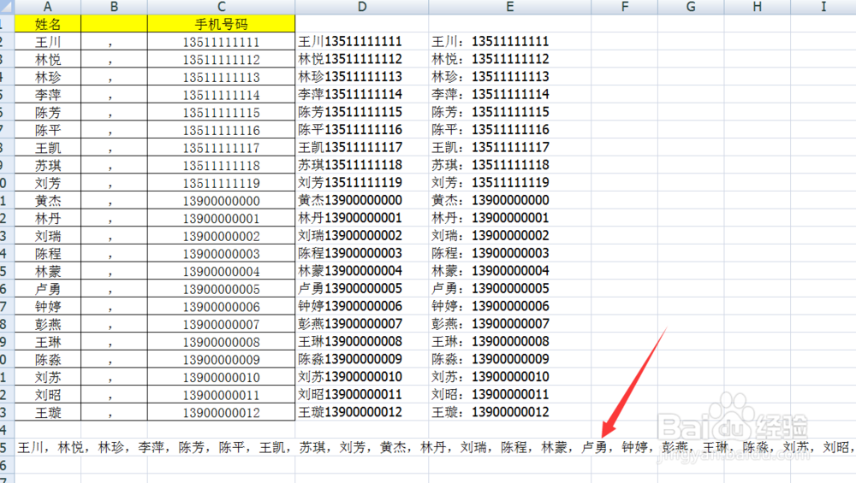Select merged cell 刘芳13511111119 in column D
This screenshot has width=856, height=483.
(x=362, y=182)
